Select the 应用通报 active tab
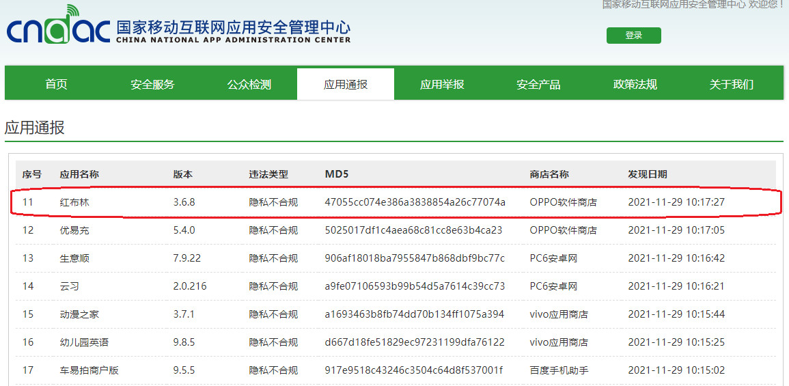 pyautogui.click(x=346, y=84)
